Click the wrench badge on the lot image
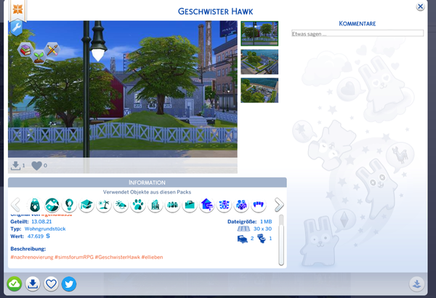The image size is (436, 298). click(17, 28)
